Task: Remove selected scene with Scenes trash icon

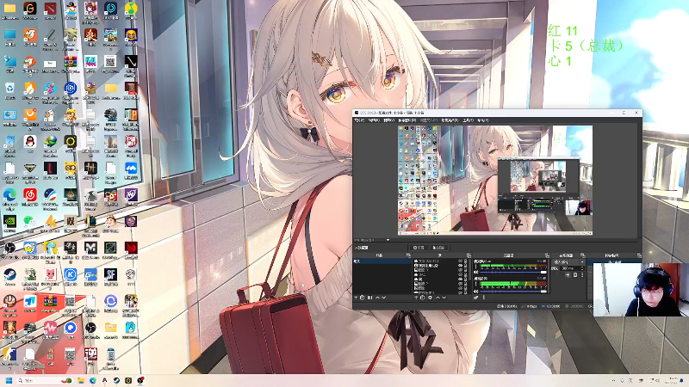Action: pos(362,298)
